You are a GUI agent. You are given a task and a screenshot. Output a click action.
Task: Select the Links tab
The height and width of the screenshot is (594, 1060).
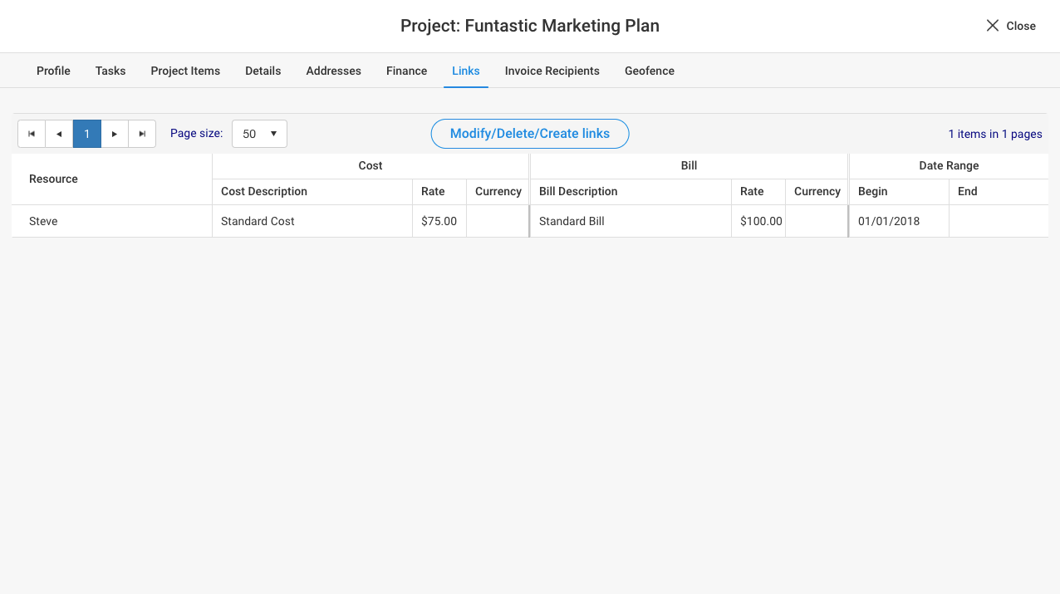pyautogui.click(x=466, y=71)
